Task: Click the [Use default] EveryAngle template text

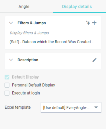Action: click(66, 107)
